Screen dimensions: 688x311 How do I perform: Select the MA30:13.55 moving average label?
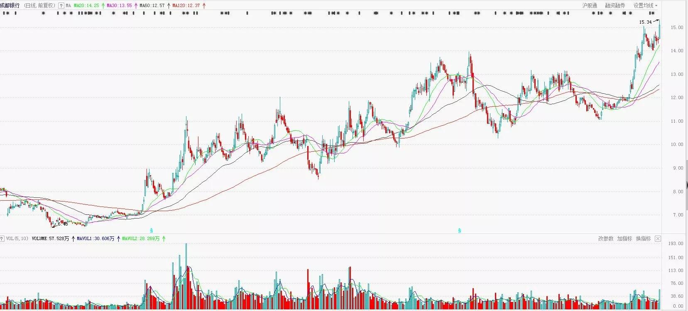(120, 6)
